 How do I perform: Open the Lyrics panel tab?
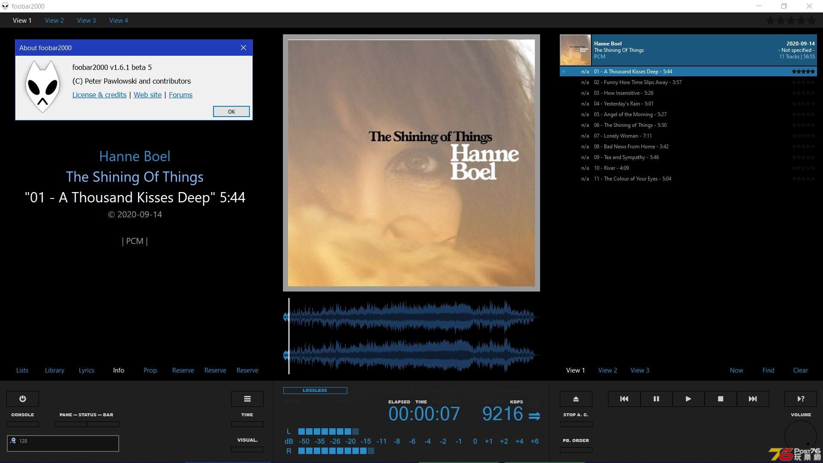[86, 370]
